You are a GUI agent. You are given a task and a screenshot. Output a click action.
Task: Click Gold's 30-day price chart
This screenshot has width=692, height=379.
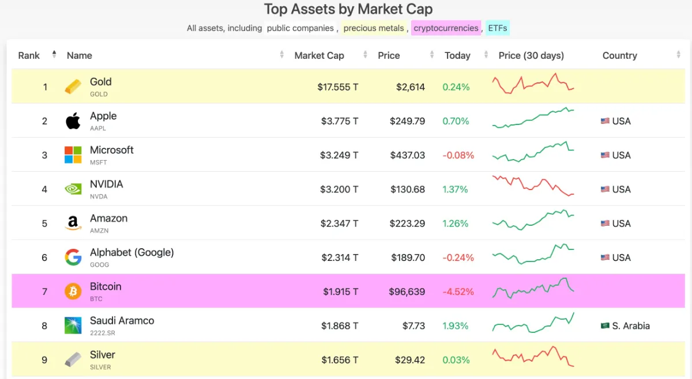pyautogui.click(x=533, y=84)
